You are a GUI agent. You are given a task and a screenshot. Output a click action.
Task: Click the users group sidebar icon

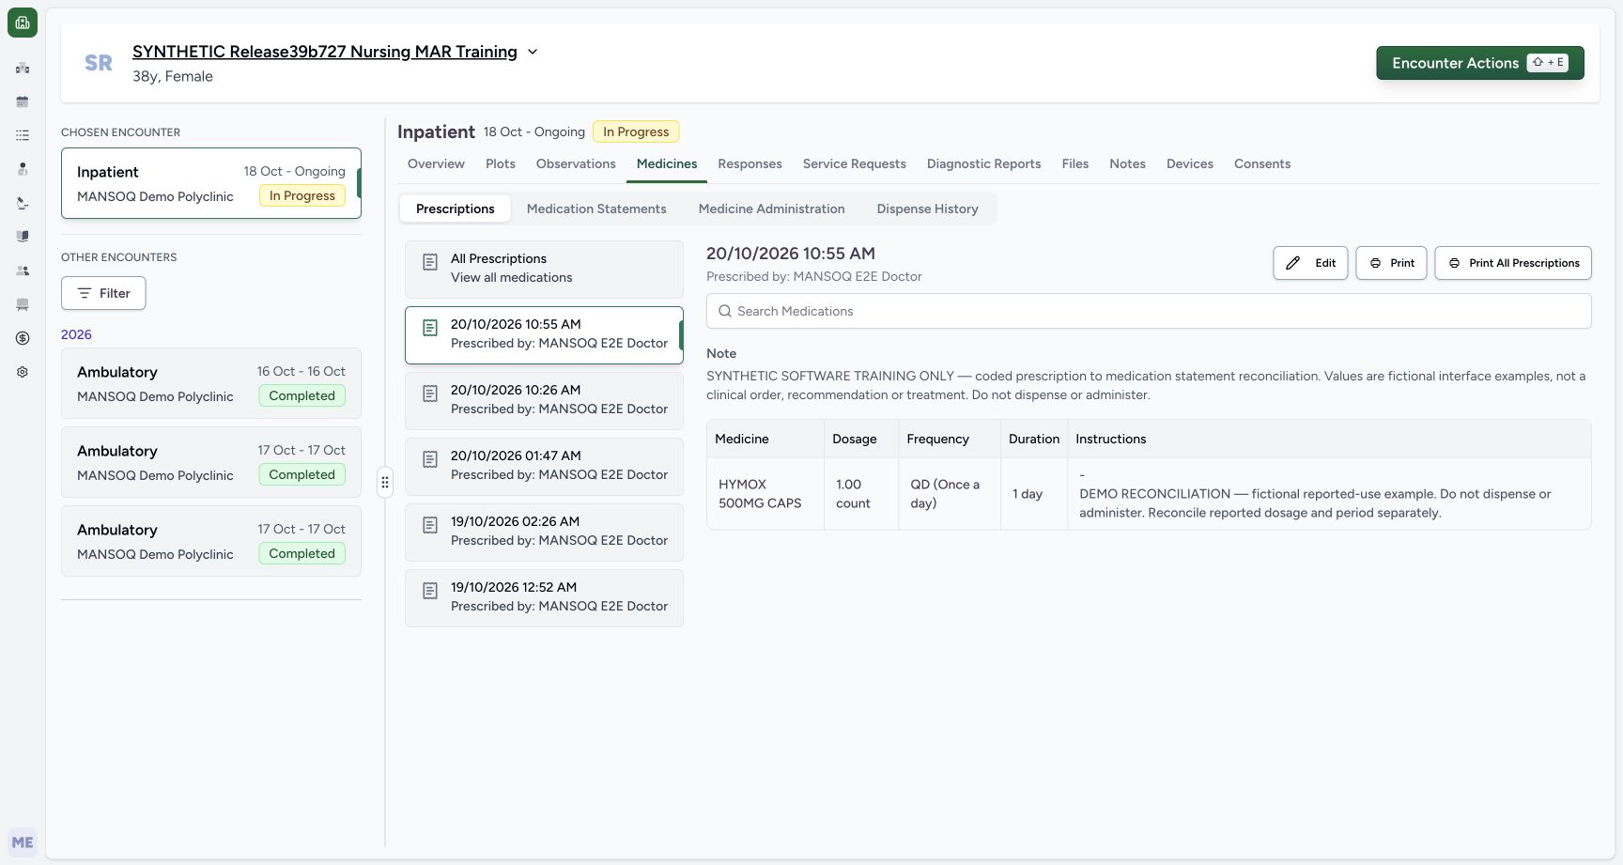(x=23, y=270)
